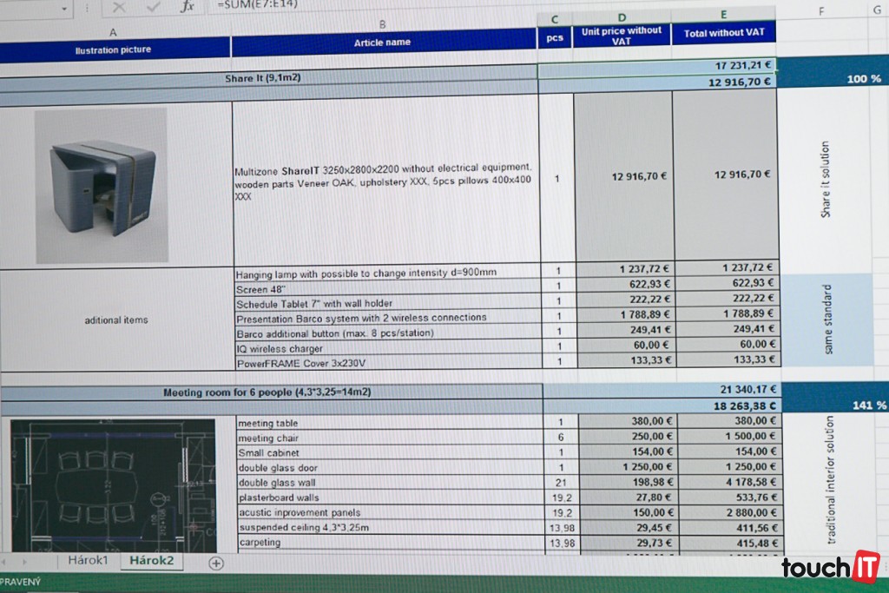Select the 'Ilustration picture' header cell
Viewport: 889px width, 593px height.
(x=114, y=49)
